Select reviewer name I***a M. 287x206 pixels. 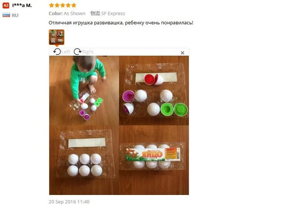22,5
